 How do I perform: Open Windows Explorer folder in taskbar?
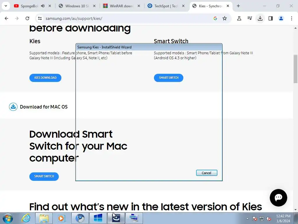pos(44,218)
